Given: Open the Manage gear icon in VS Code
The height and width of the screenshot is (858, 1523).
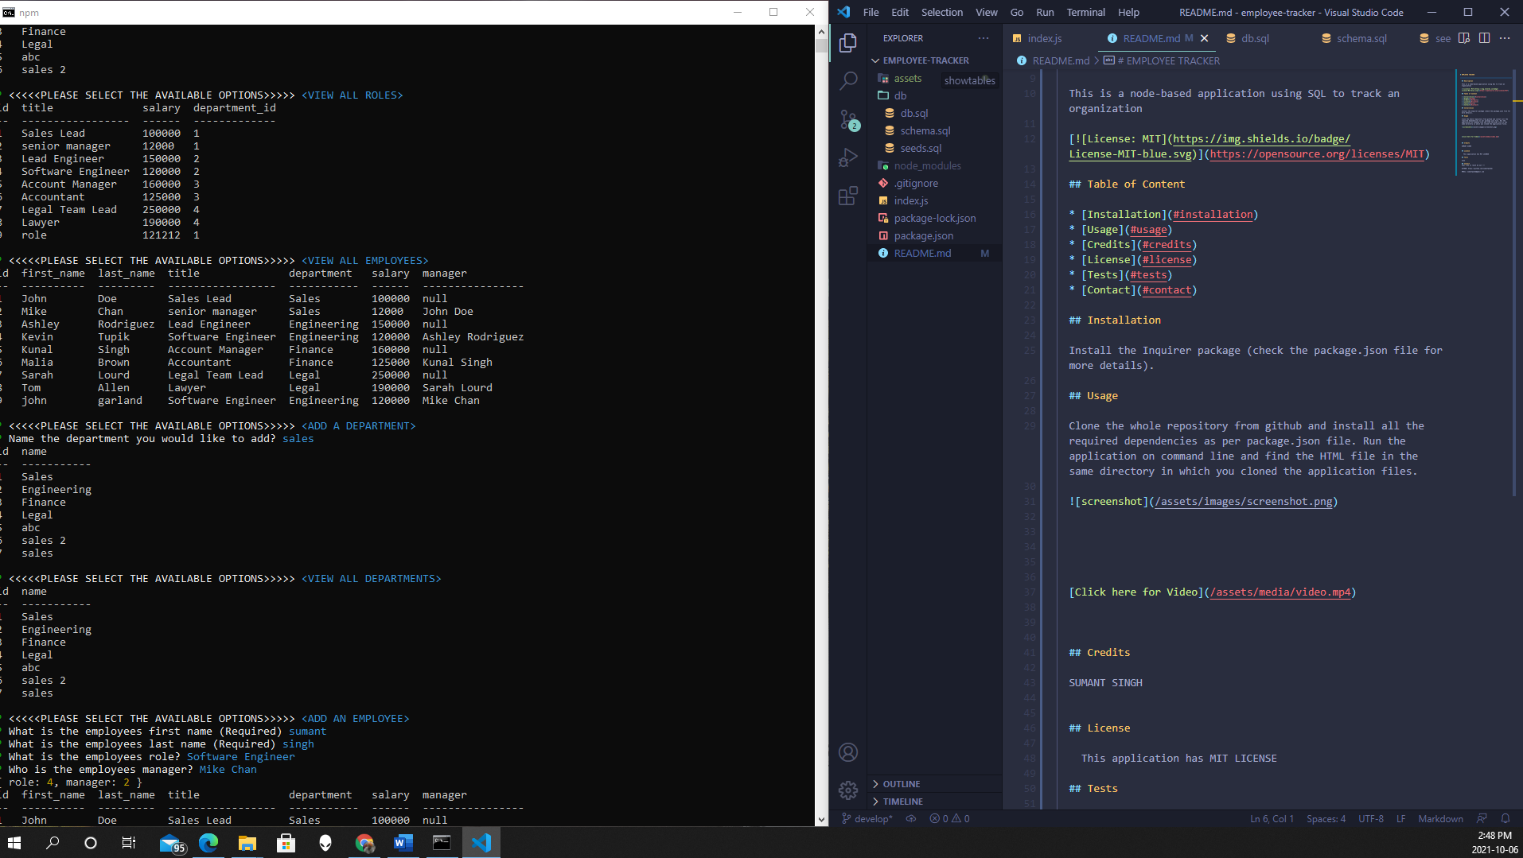Looking at the screenshot, I should [x=848, y=790].
